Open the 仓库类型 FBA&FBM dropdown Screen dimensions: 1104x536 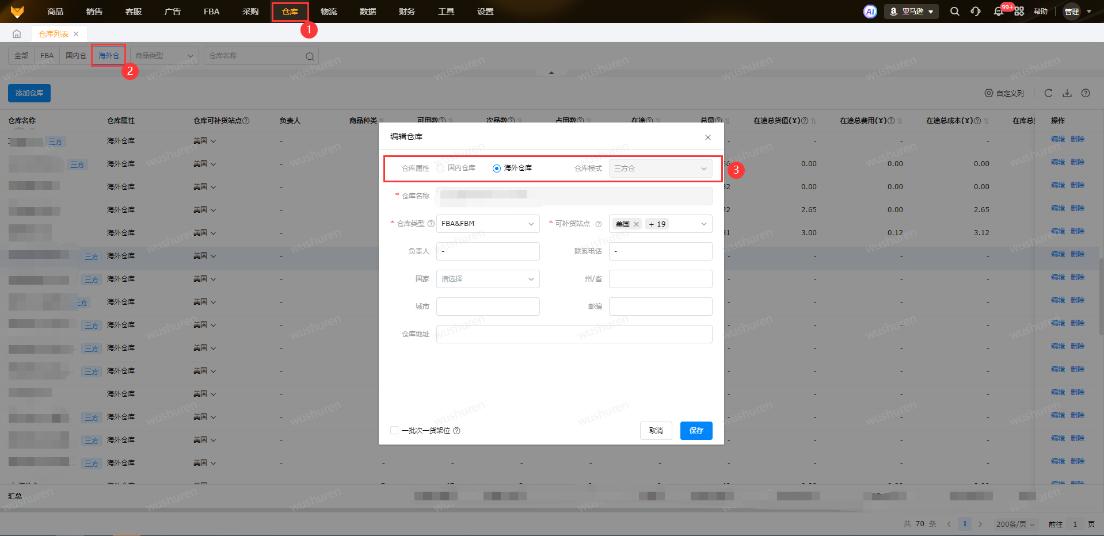[488, 224]
